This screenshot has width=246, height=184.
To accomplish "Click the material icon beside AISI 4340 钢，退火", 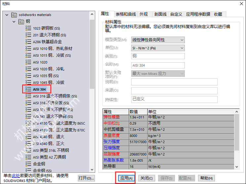I will (x=28, y=137).
